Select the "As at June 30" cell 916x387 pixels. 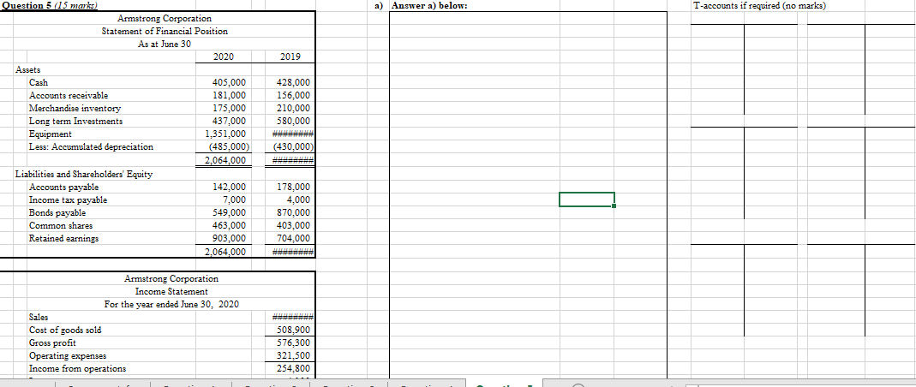(165, 44)
